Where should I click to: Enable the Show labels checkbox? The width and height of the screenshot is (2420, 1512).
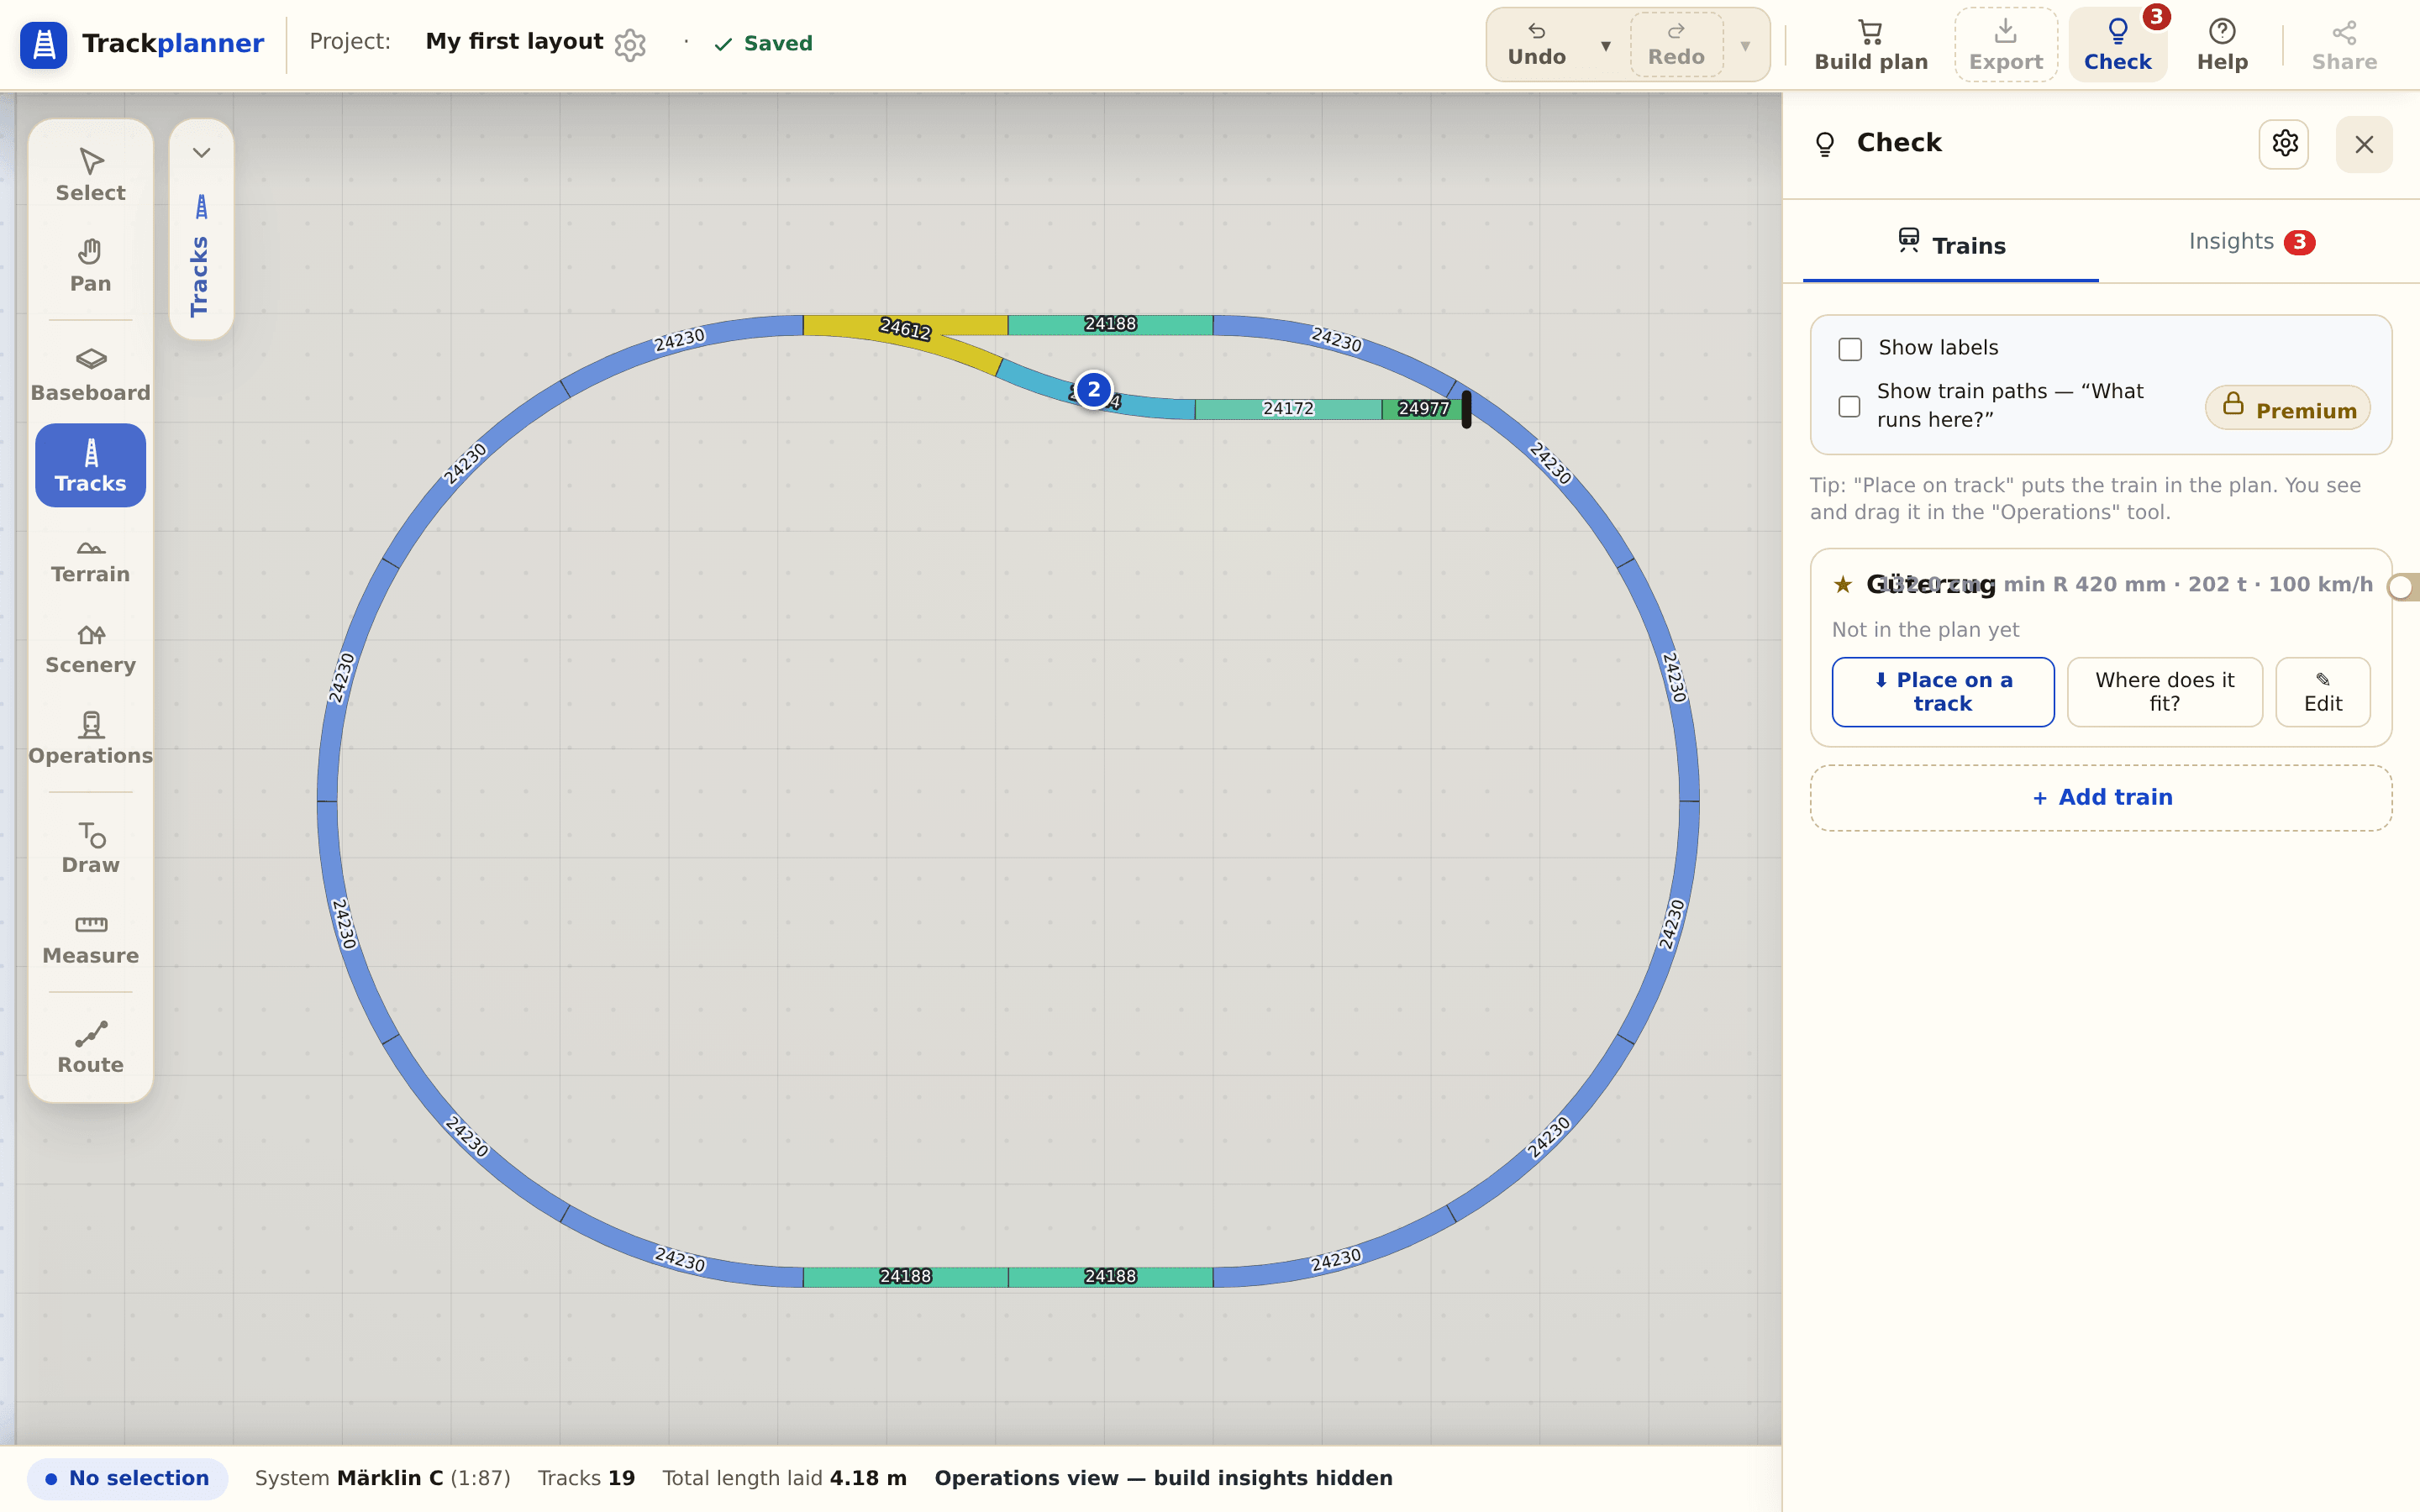[1850, 349]
